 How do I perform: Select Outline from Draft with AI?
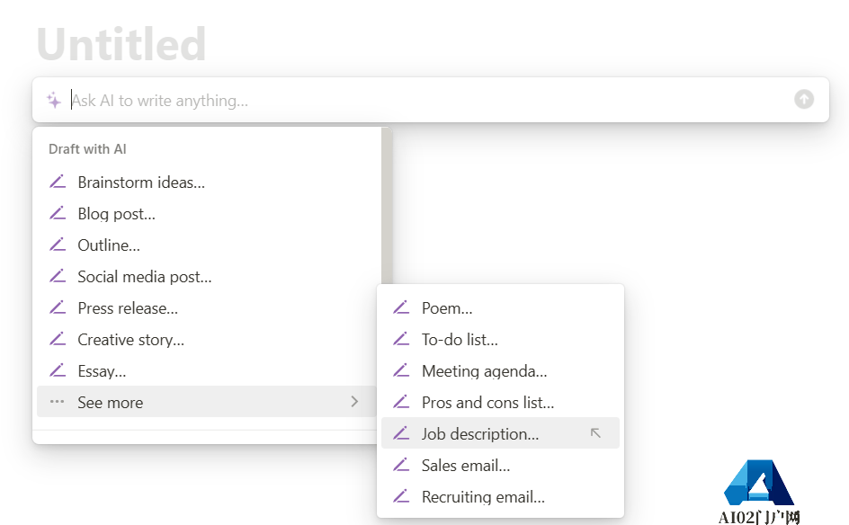[x=109, y=245]
